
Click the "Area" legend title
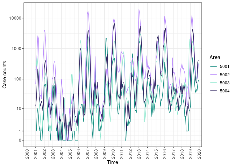coord(214,57)
